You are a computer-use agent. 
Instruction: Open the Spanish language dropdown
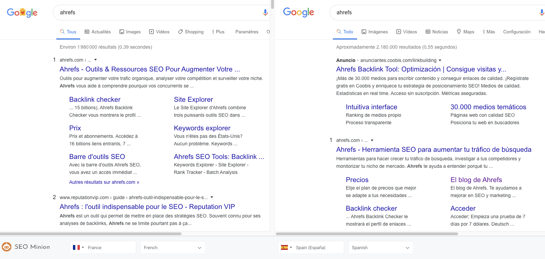(x=381, y=247)
